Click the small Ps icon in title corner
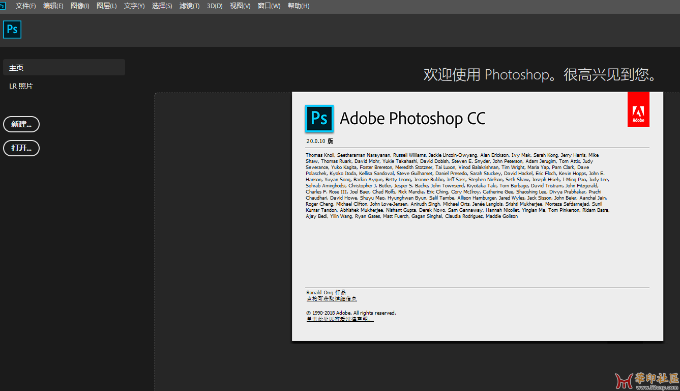The image size is (680, 391). (3, 6)
